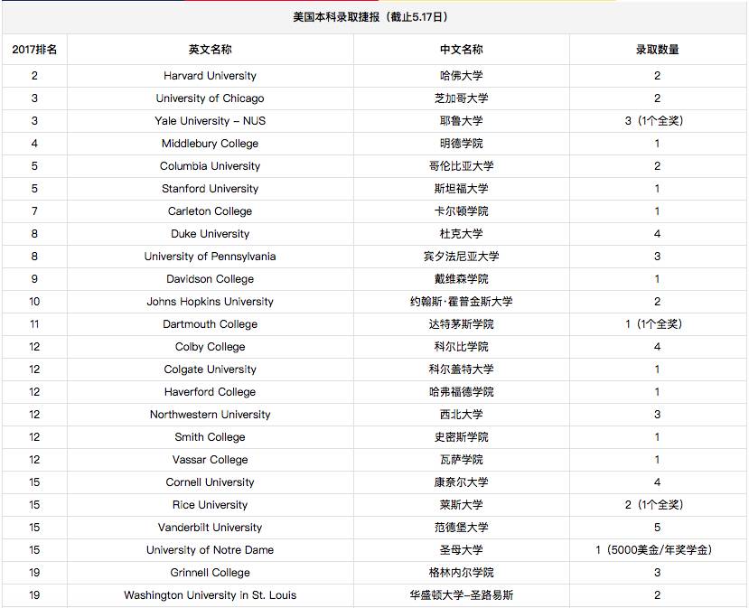Click the Harvard University cell

211,76
